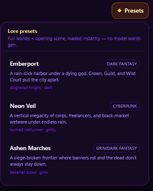
Task: Select the Ashen Marches siege-broken description
Action: pyautogui.click(x=73, y=161)
